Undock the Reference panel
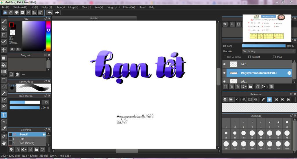The height and width of the screenshot is (159, 297). pyautogui.click(x=291, y=94)
